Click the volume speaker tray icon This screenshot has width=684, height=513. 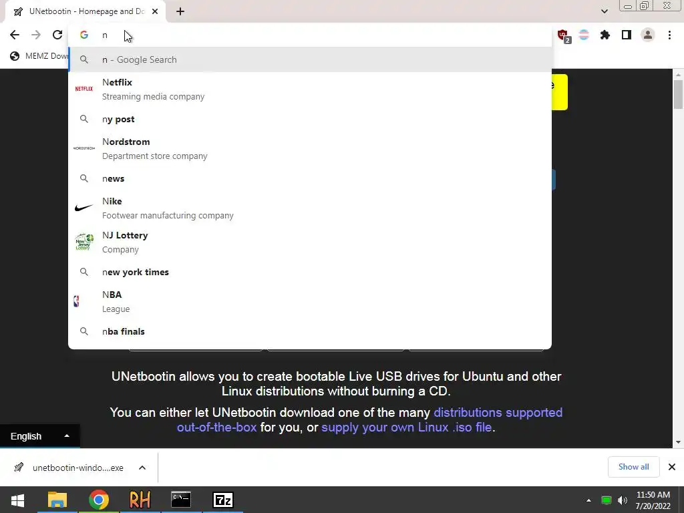tap(622, 500)
